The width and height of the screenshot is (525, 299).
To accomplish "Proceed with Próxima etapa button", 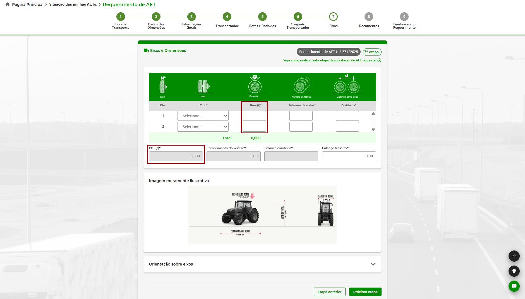I will click(x=365, y=292).
